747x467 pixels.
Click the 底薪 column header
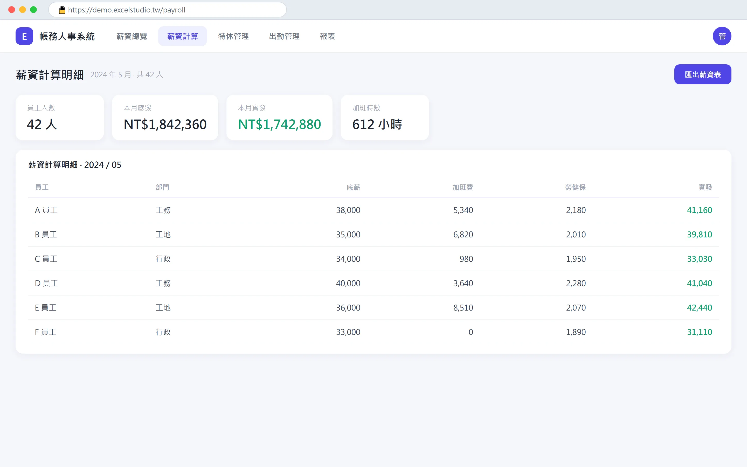353,187
